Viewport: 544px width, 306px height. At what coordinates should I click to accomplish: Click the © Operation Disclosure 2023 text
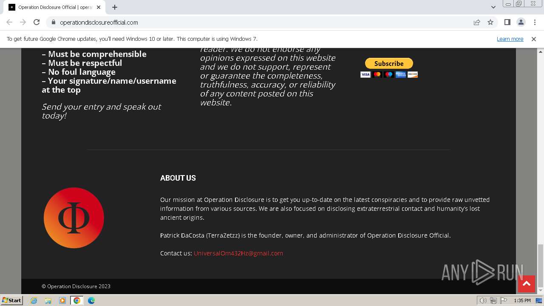(x=76, y=286)
